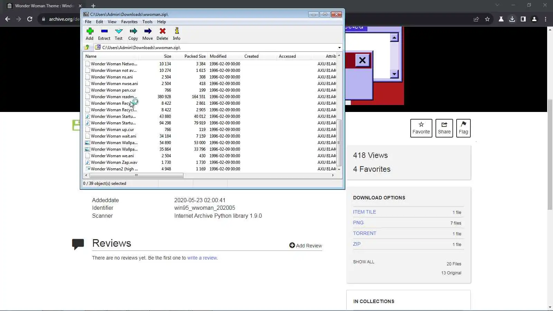Close the Wonder Woman Theme tab
The height and width of the screenshot is (311, 553).
coord(80,6)
